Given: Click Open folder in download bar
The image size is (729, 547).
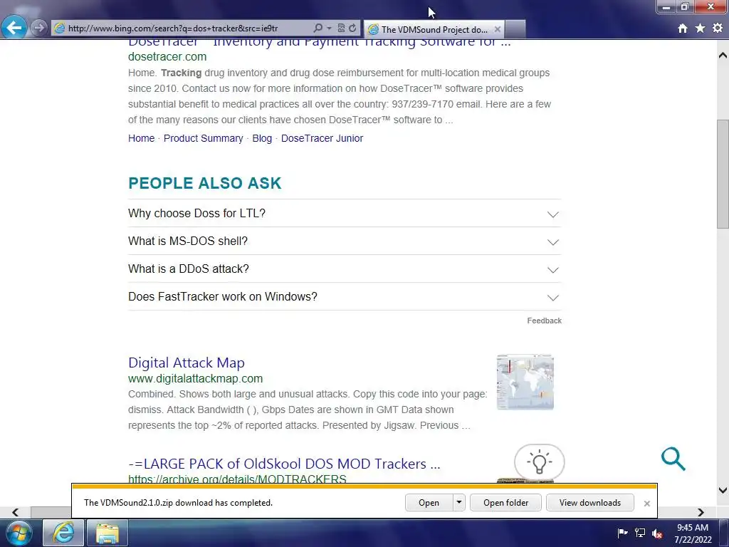Looking at the screenshot, I should [506, 503].
